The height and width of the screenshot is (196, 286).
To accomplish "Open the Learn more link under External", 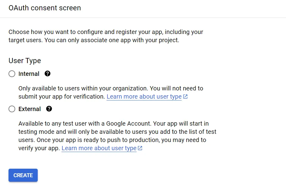I will click(99, 148).
